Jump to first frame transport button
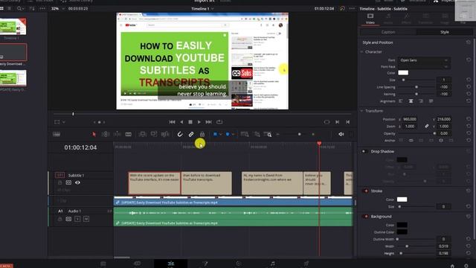This screenshot has width=476, height=268. tap(172, 122)
